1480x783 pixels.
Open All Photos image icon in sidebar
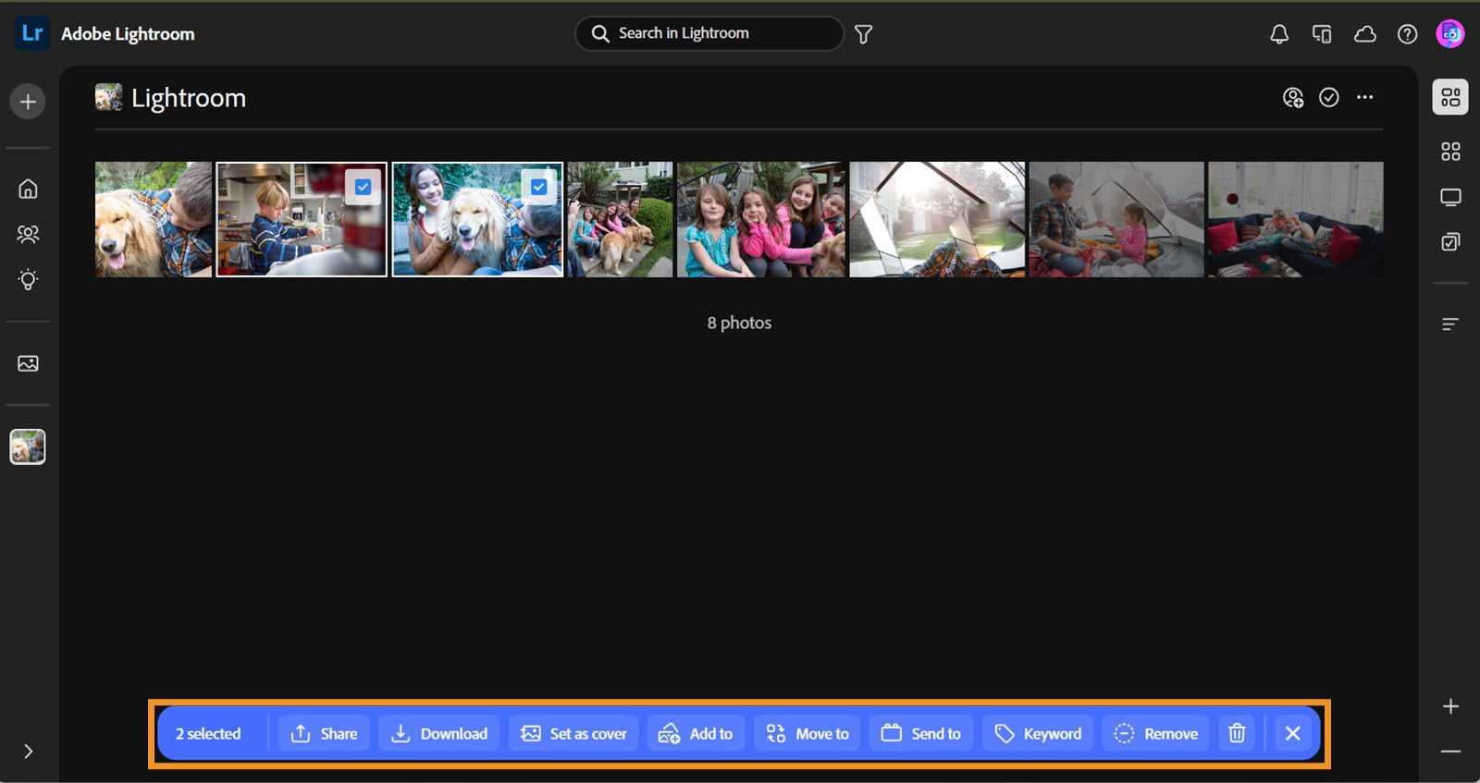coord(28,363)
